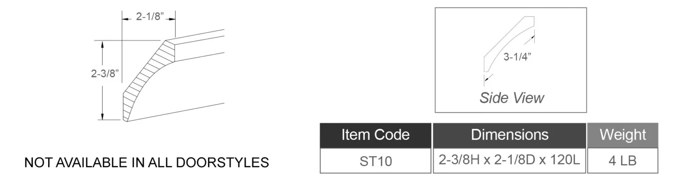The height and width of the screenshot is (185, 673).
Task: Select the 2-3/8H x 2-1/8D x 120L cell
Action: 510,161
